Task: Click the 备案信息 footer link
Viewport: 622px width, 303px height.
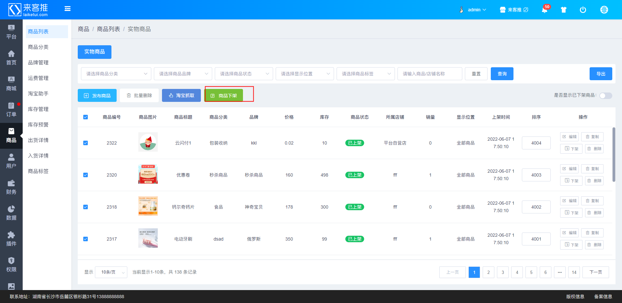Action: [x=603, y=297]
